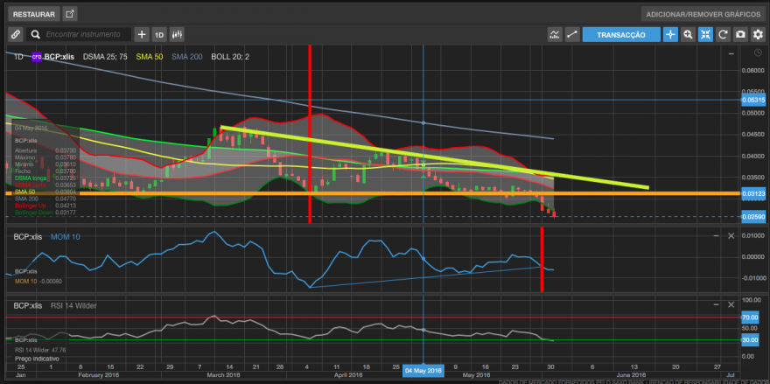Open the chart type candlestick icon
The width and height of the screenshot is (770, 384).
coord(177,34)
